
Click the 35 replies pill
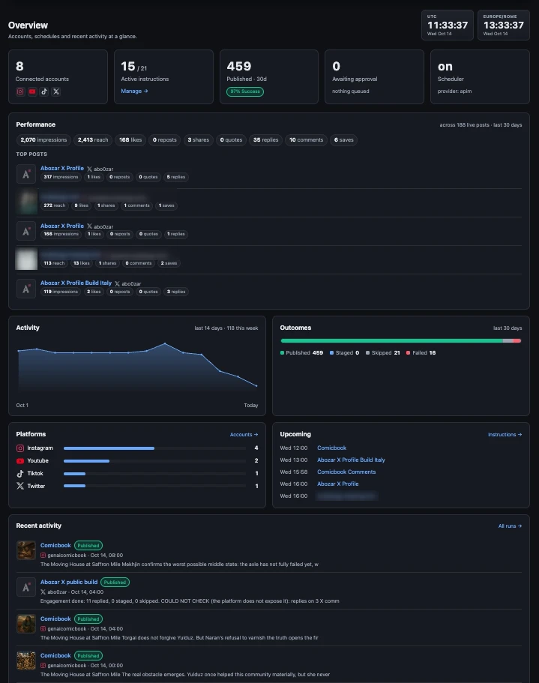265,139
